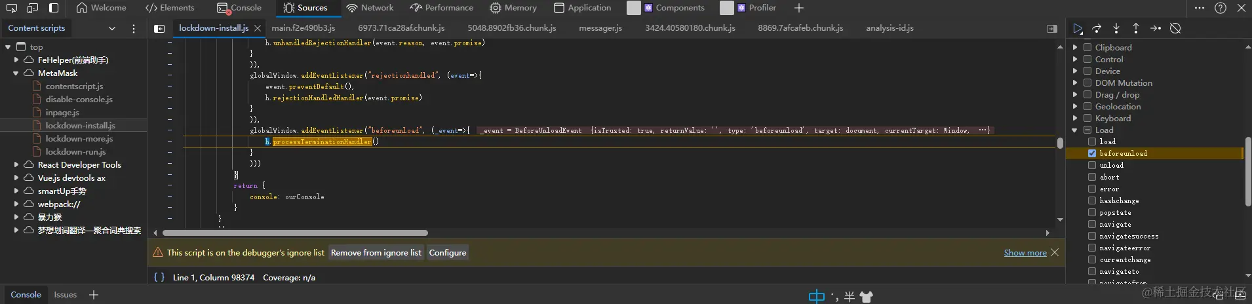This screenshot has width=1252, height=304.
Task: Click the Step debugger icon
Action: point(1156,28)
